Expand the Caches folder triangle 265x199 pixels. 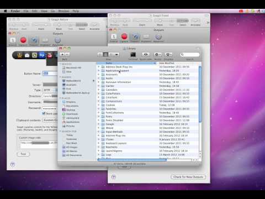click(99, 86)
